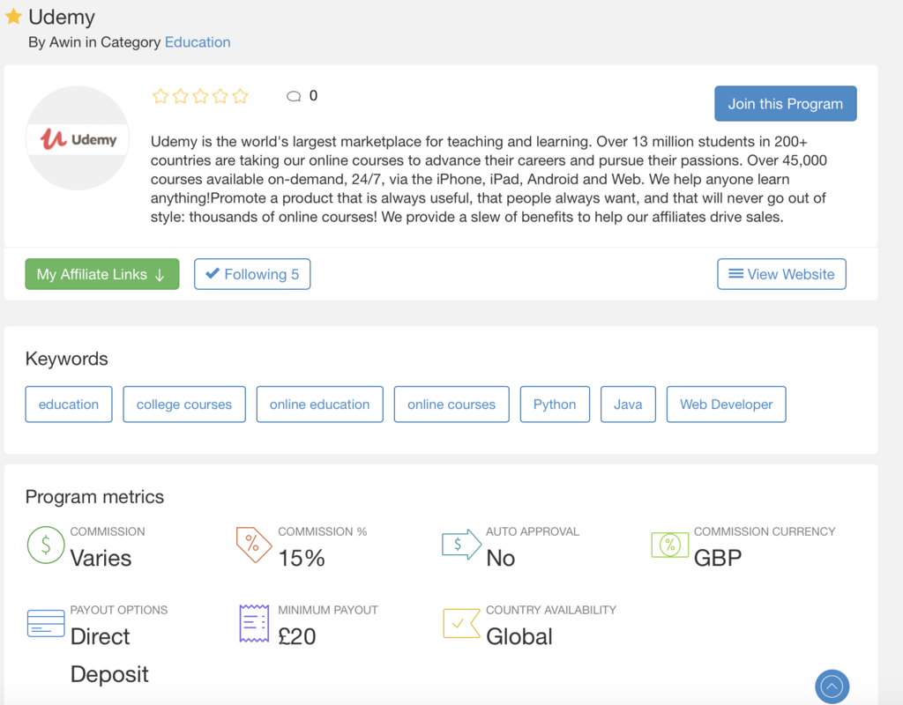Open the Education category link
Image resolution: width=903 pixels, height=705 pixels.
click(198, 42)
